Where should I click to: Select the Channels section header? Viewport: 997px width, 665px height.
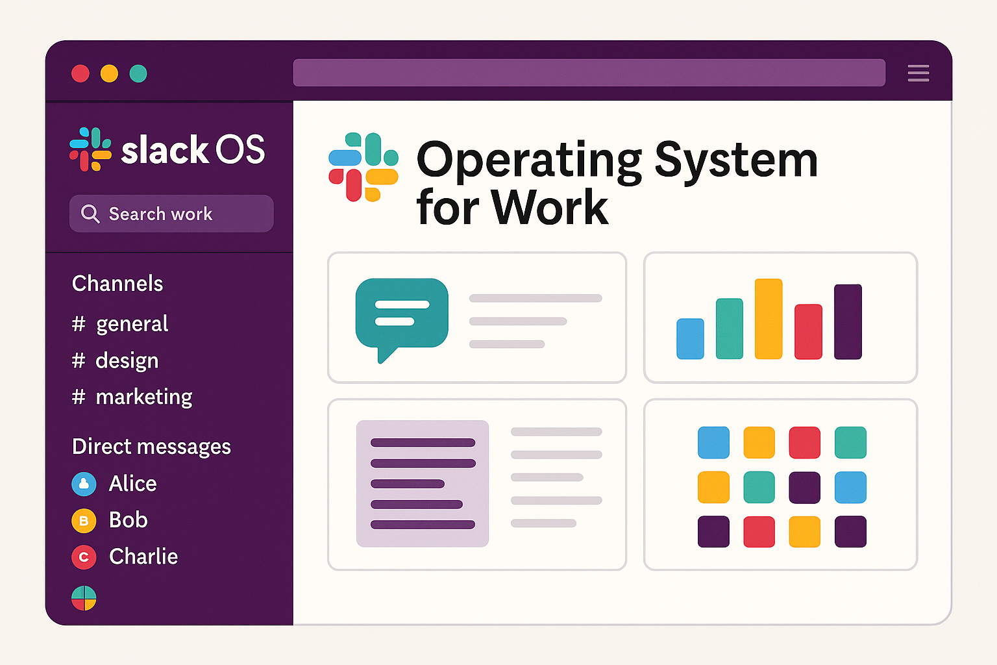coord(117,283)
